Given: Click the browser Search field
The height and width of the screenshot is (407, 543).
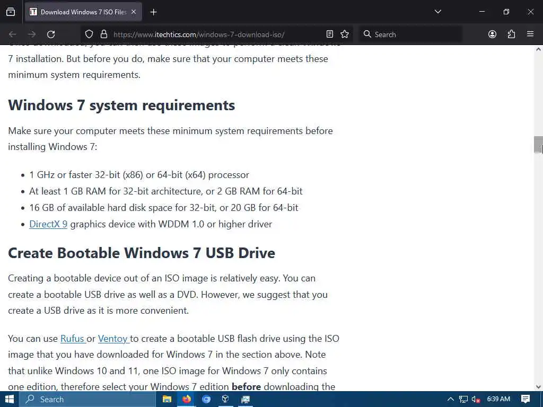Looking at the screenshot, I should pos(411,34).
